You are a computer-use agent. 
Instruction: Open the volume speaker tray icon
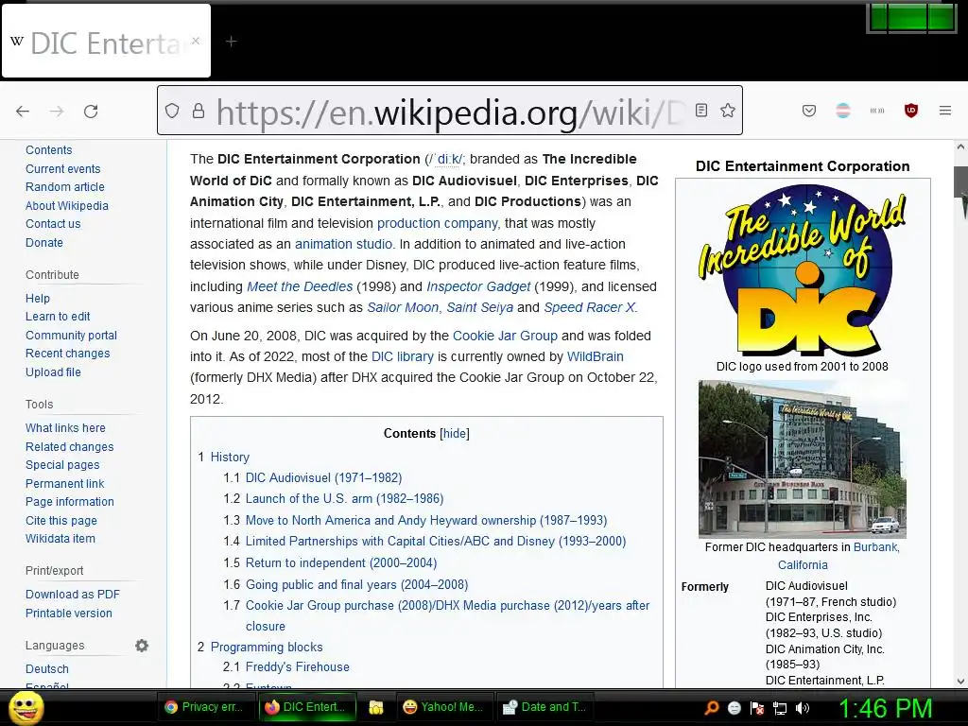(803, 708)
